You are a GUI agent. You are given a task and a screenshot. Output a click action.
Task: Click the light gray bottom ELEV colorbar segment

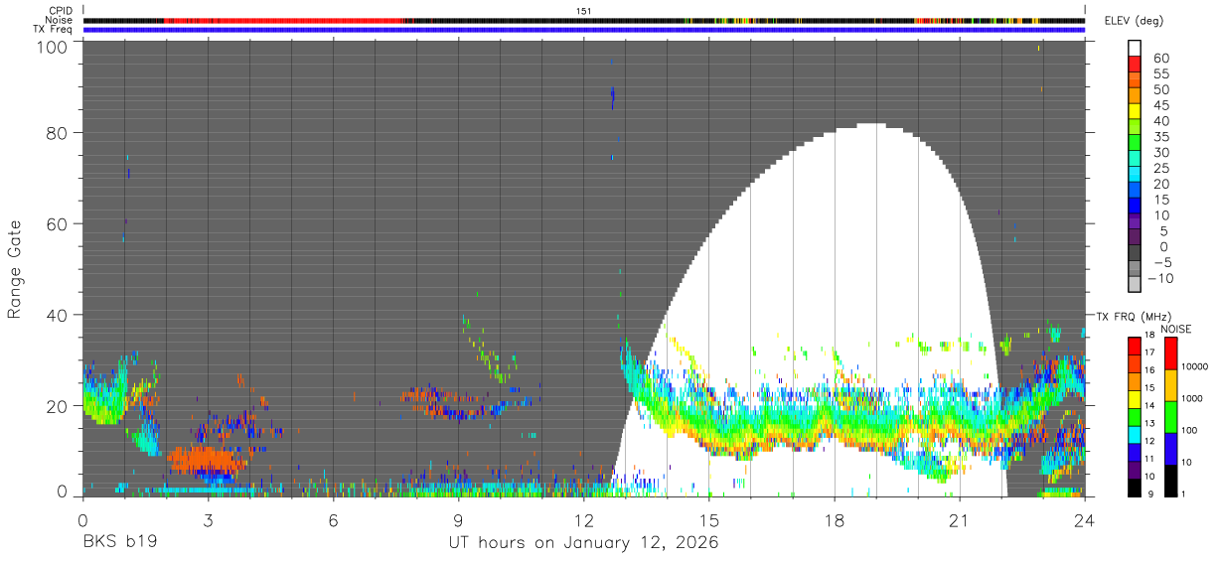(1135, 286)
